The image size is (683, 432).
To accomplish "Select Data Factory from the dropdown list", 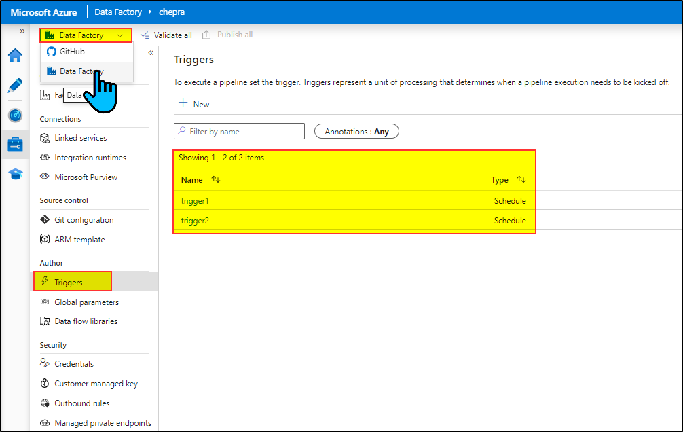I will click(x=87, y=71).
